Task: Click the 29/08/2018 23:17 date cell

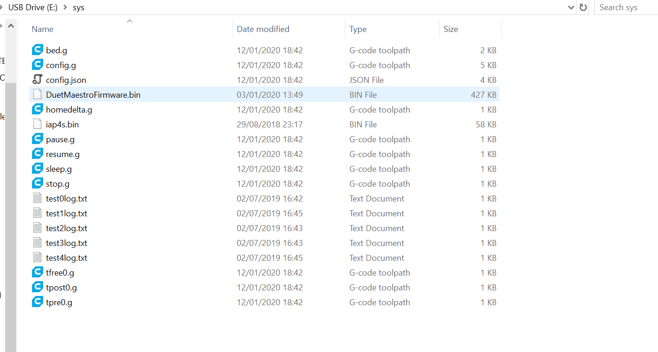Action: (270, 124)
